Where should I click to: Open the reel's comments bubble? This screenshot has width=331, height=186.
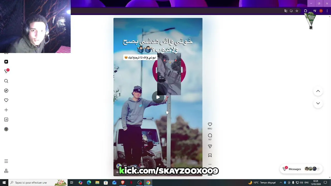(210, 136)
